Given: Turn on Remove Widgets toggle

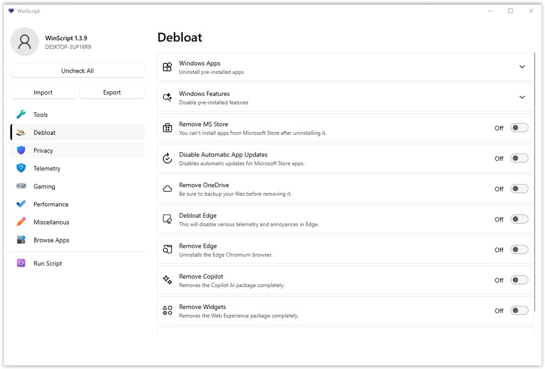Looking at the screenshot, I should 519,310.
